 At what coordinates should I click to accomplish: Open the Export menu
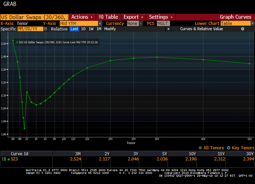(x=133, y=17)
